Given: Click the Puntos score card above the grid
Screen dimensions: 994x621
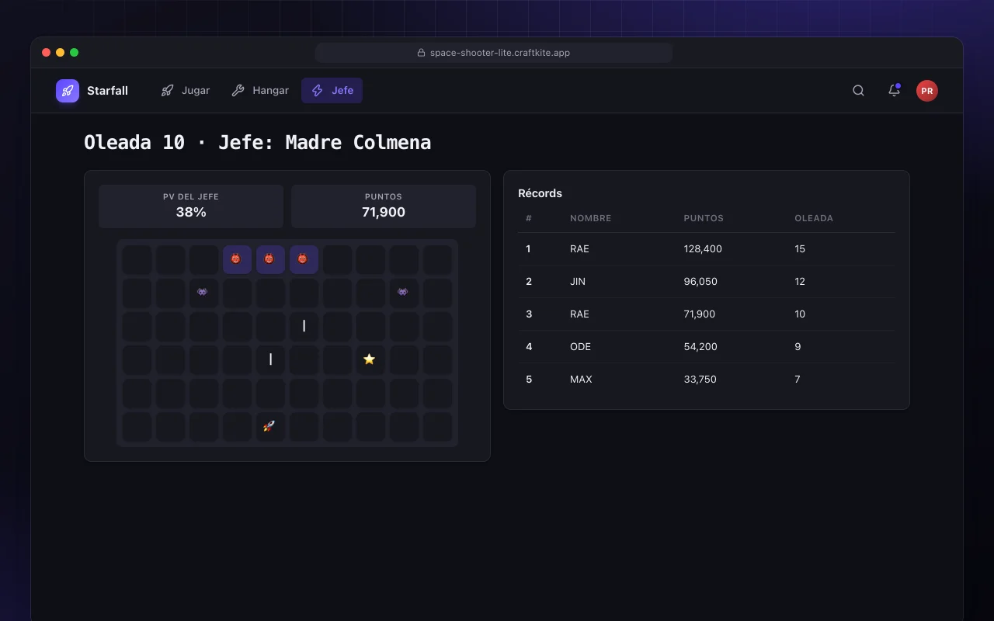Looking at the screenshot, I should click(x=384, y=206).
